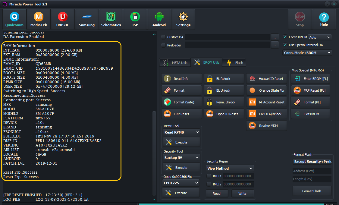The image size is (339, 205).
Task: Run Huawei ID Reset
Action: pos(267,79)
